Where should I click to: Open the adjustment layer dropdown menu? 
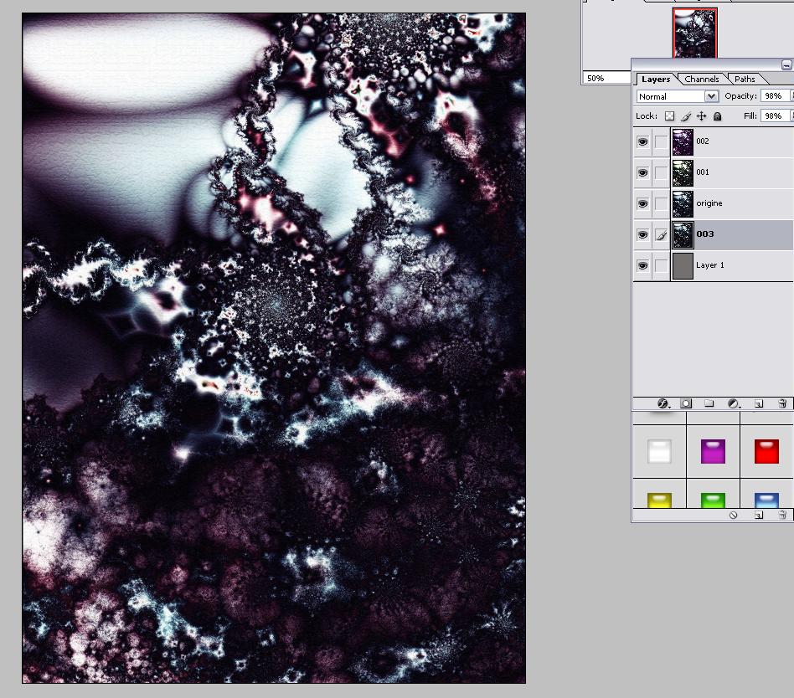click(734, 403)
